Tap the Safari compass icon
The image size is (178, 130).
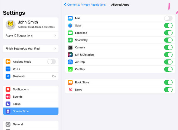tap(70, 26)
